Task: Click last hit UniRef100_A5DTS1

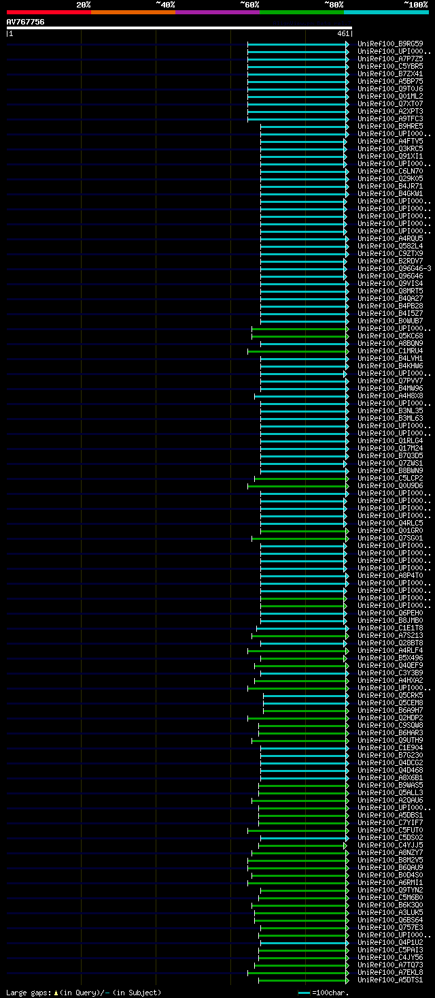Action: (389, 980)
